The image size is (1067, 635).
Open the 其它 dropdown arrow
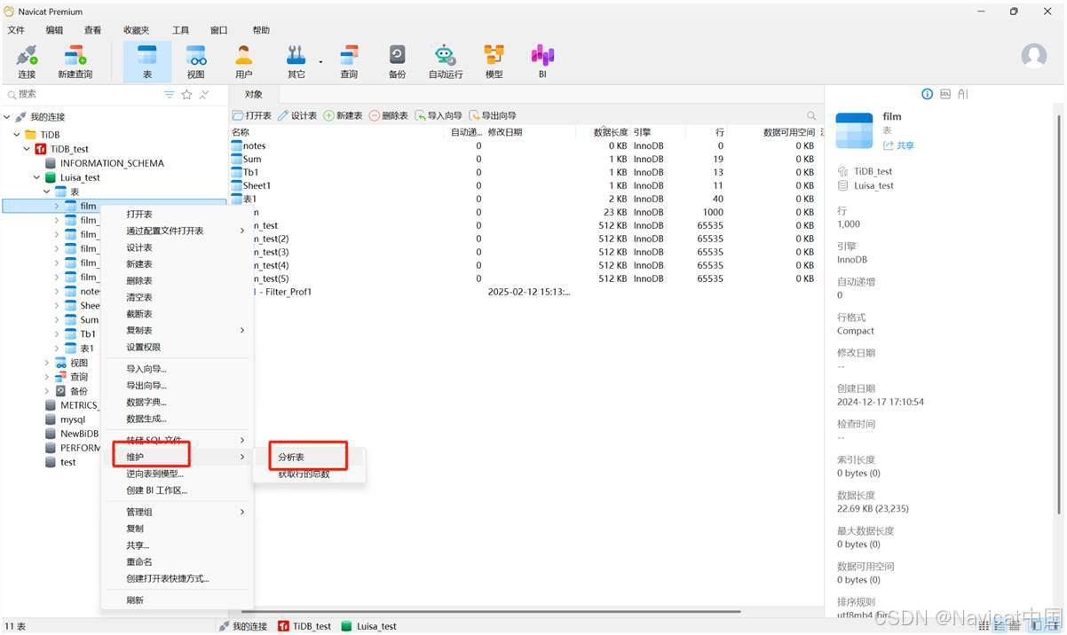click(x=320, y=62)
